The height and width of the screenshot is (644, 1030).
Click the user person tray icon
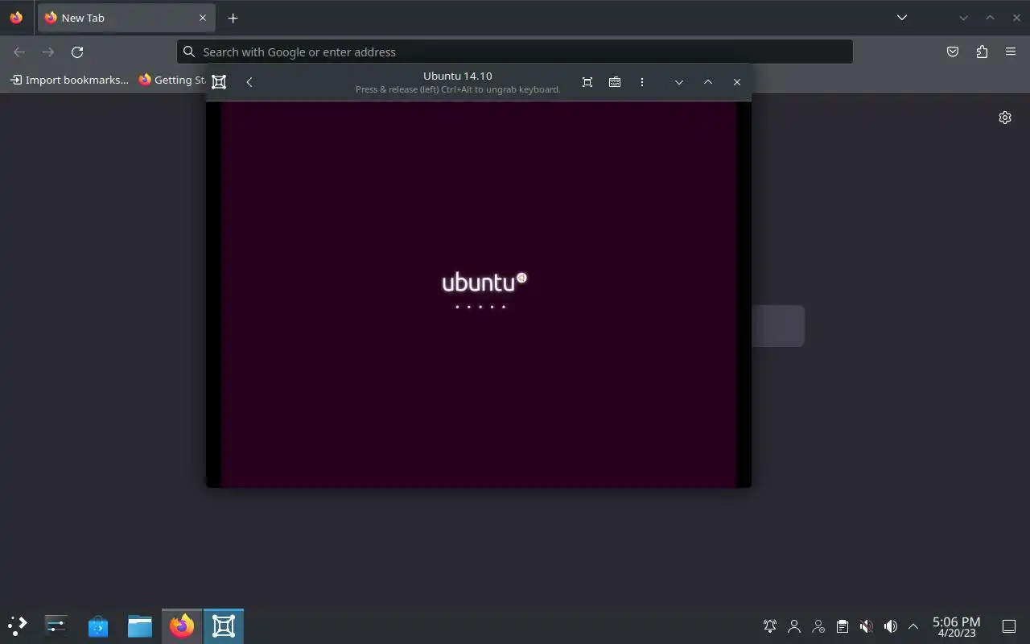click(x=794, y=626)
